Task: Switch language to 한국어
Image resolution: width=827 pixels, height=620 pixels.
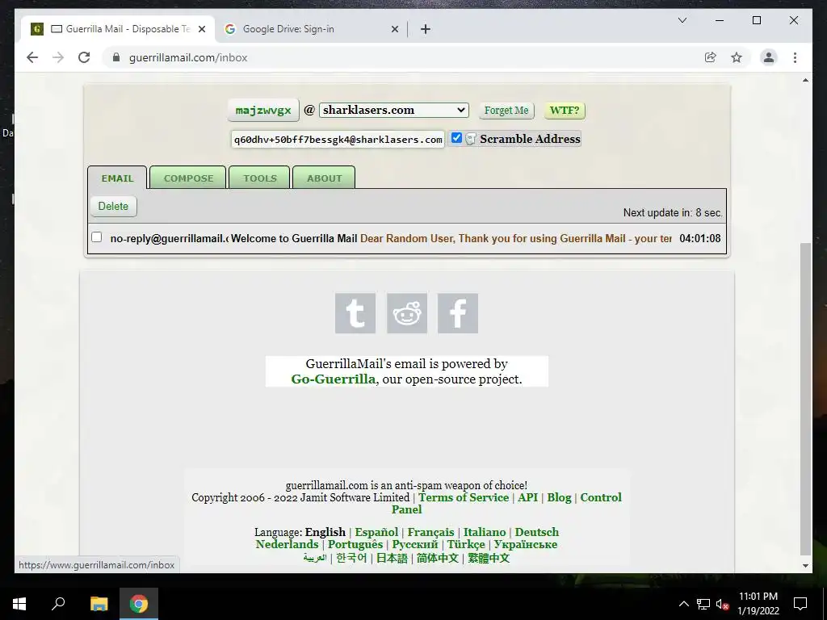Action: click(351, 558)
